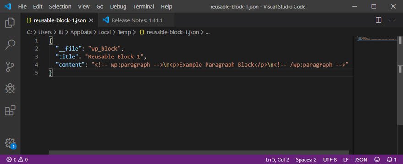Open the File menu
This screenshot has height=164, width=403.
[x=22, y=7]
